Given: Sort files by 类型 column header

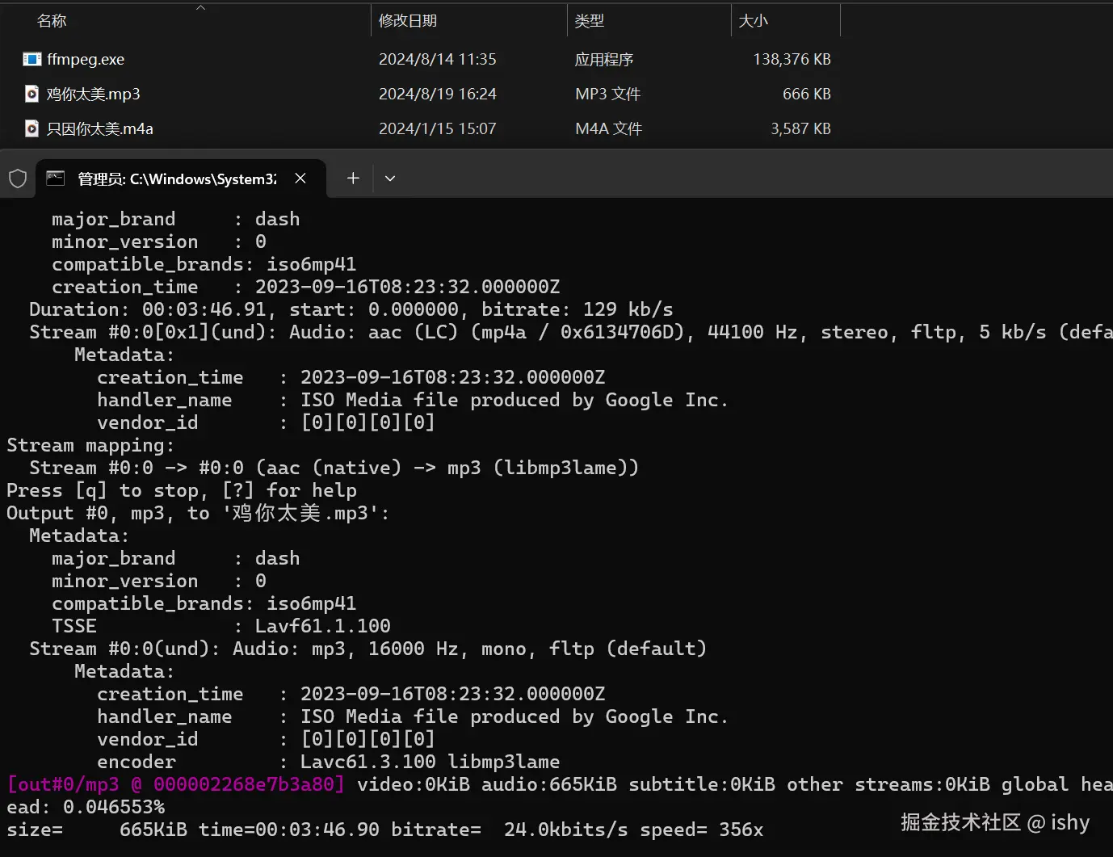Looking at the screenshot, I should pyautogui.click(x=590, y=21).
